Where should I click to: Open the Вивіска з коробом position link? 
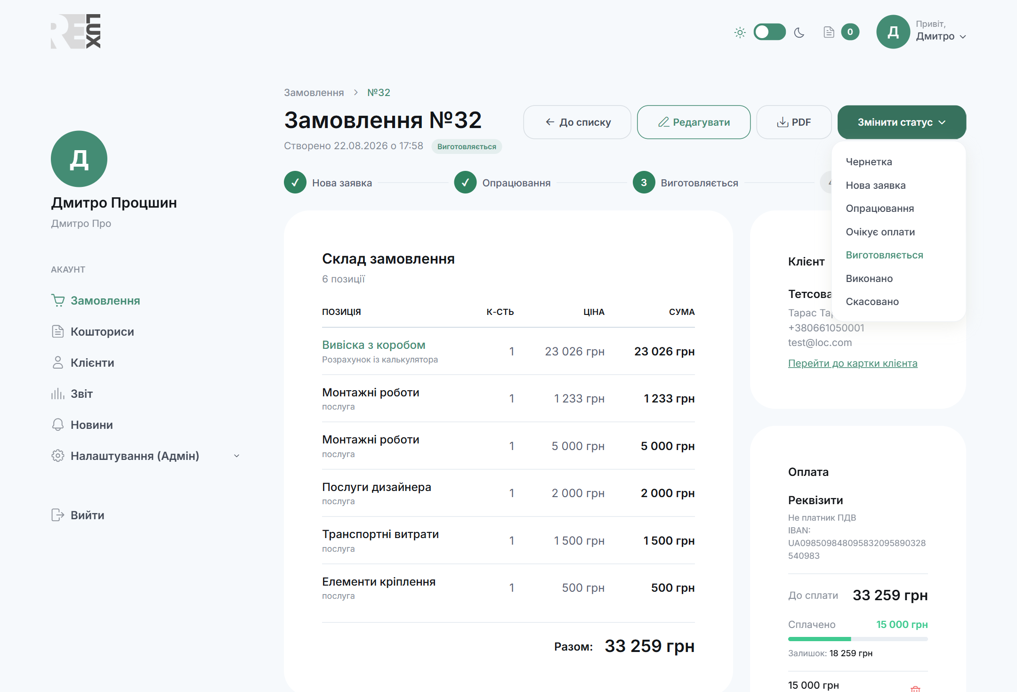pyautogui.click(x=373, y=345)
